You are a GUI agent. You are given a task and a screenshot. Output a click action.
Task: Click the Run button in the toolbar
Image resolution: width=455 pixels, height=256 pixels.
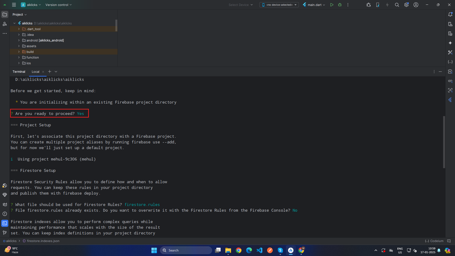(332, 5)
